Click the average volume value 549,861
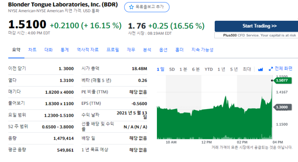Screen dimensions: 298x162 (65, 150)
